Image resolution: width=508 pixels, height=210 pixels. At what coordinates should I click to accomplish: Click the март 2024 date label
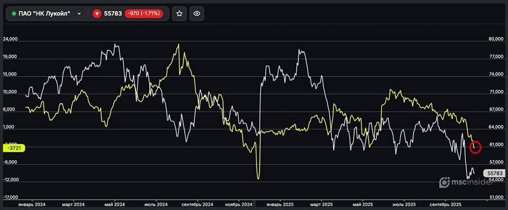click(x=75, y=205)
